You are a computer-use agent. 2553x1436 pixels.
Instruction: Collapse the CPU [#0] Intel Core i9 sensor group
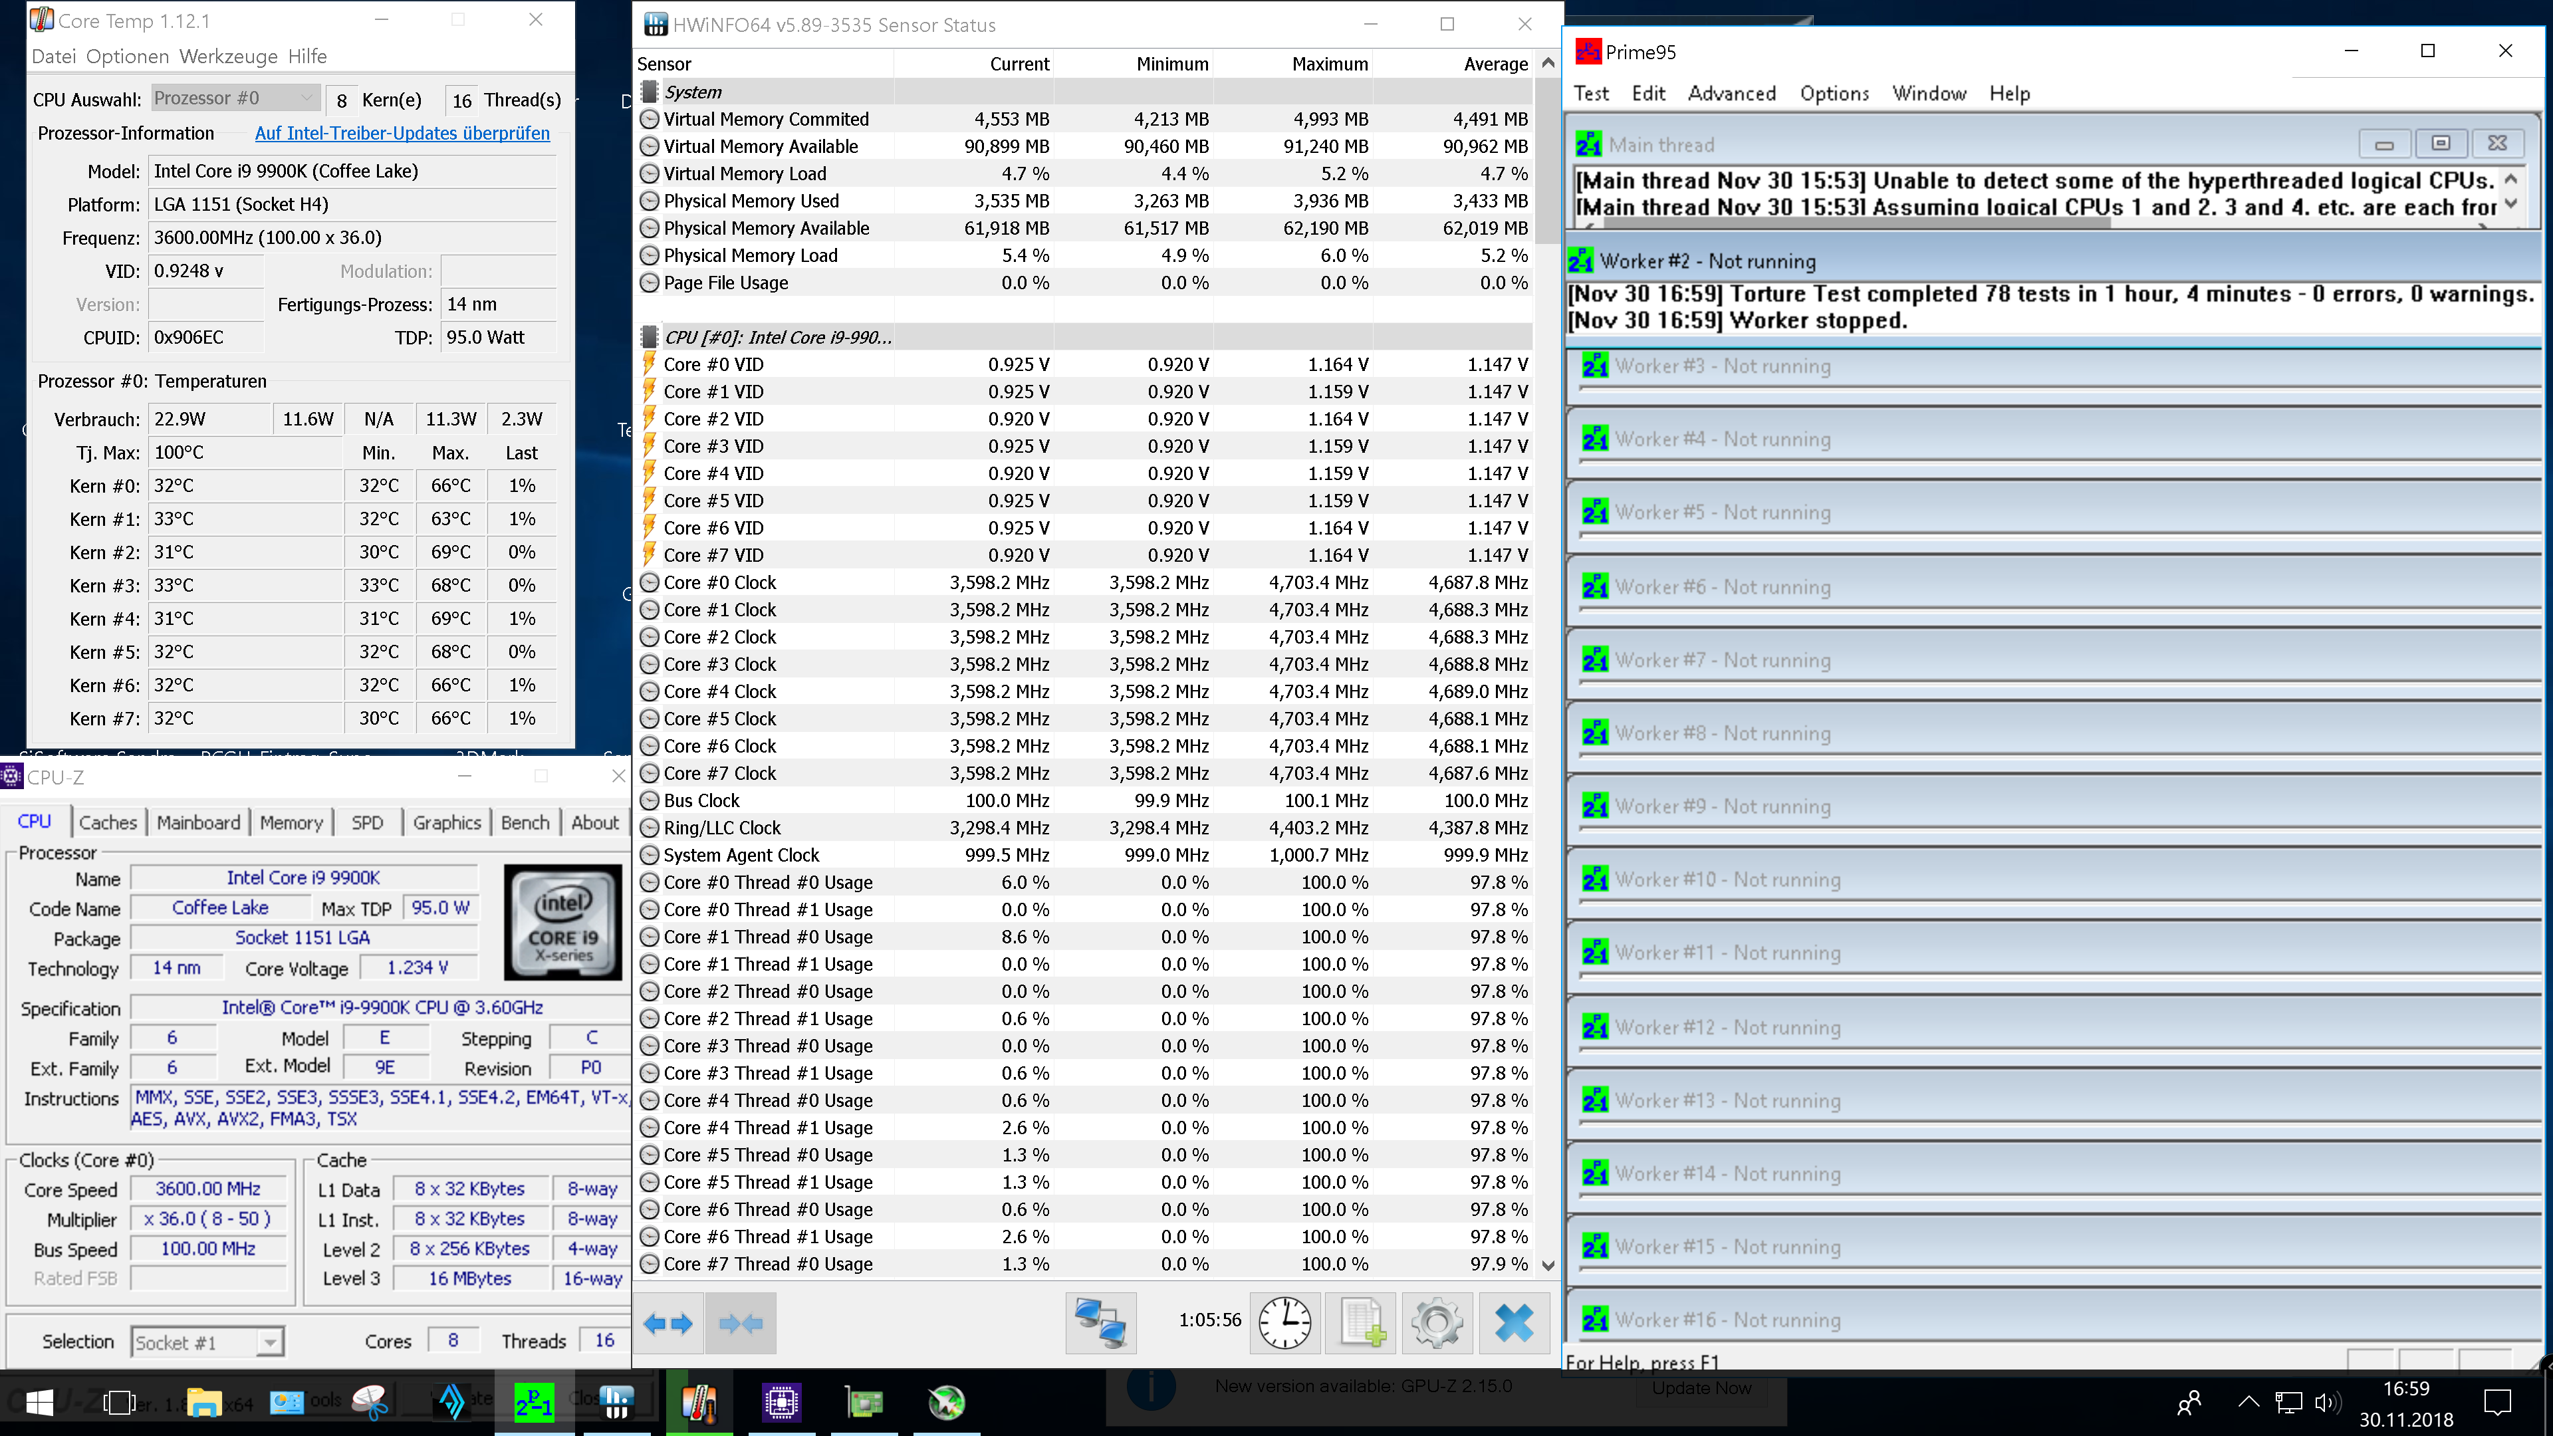point(649,337)
